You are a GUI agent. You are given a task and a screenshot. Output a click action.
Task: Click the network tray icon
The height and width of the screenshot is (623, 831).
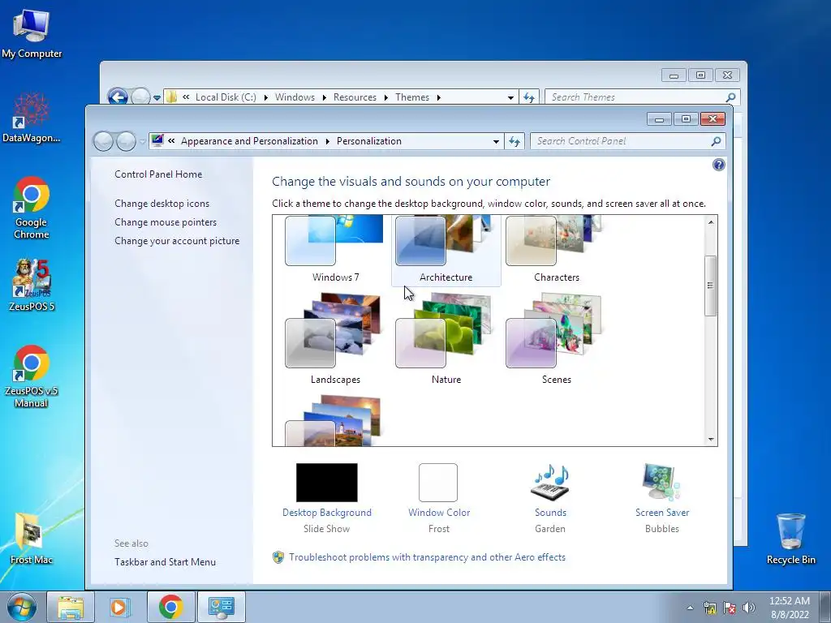tap(709, 608)
